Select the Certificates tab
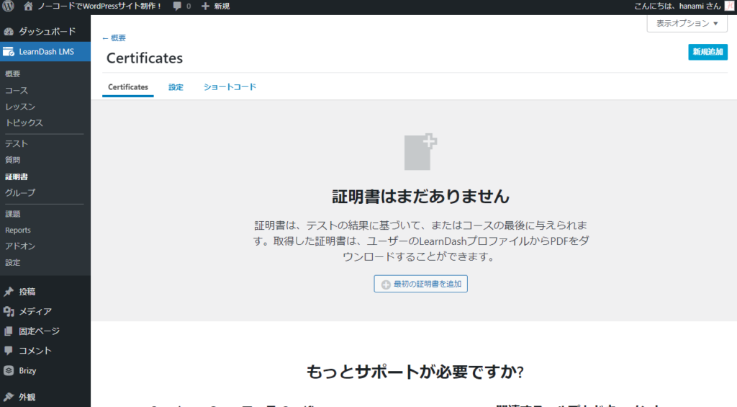Screen dimensions: 737x407 click(128, 87)
